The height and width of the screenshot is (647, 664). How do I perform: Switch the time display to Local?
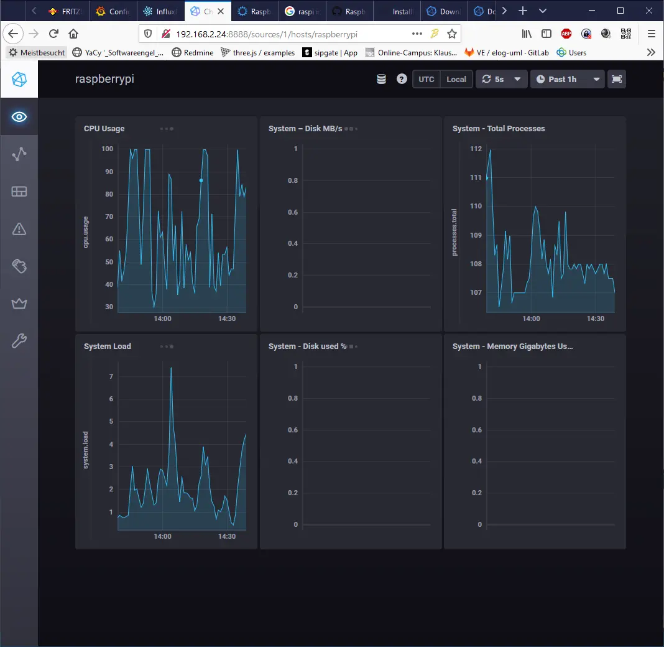tap(456, 79)
